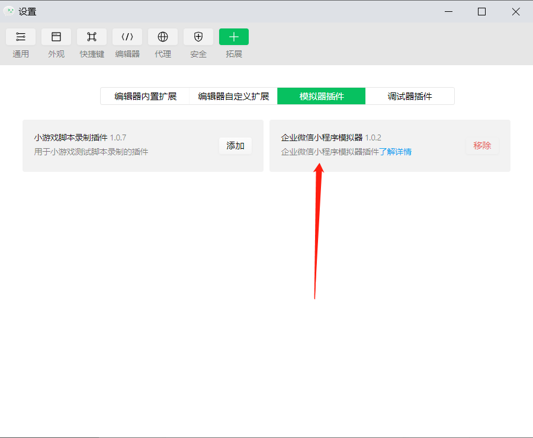The width and height of the screenshot is (533, 438).
Task: Add the 小游戏脚本录制插件 with 添加 button
Action: tap(235, 146)
